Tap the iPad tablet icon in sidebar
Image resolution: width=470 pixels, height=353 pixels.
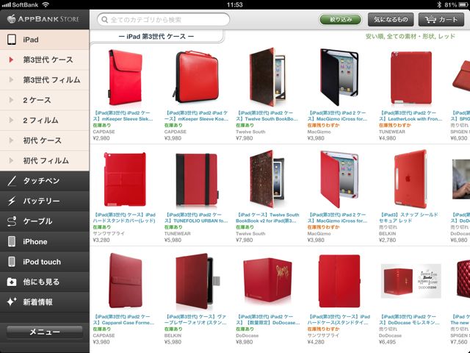click(12, 39)
